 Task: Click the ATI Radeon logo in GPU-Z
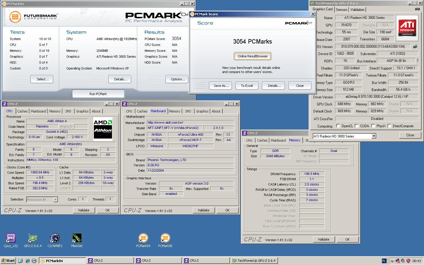(408, 28)
